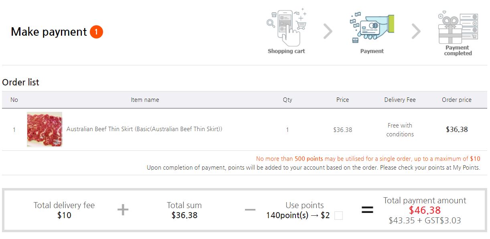Tick the Use points checkbox

click(x=338, y=216)
